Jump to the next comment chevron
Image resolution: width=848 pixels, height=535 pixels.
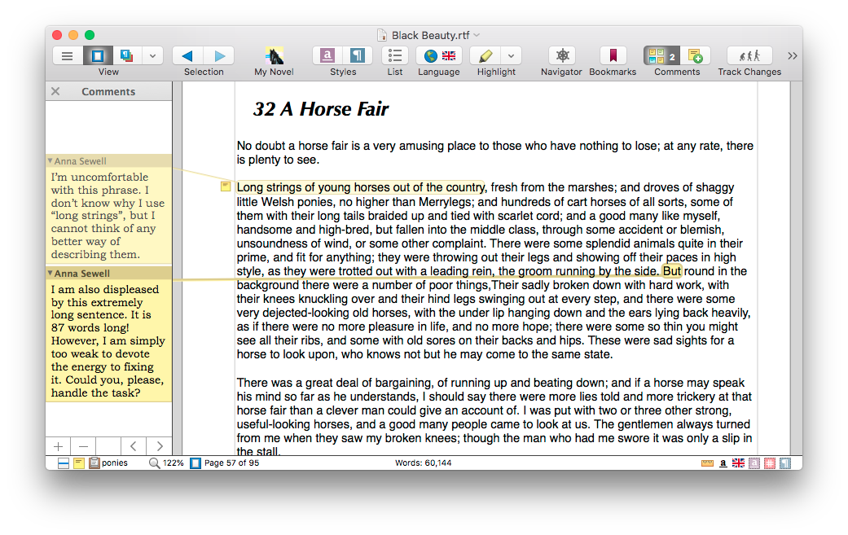[159, 446]
